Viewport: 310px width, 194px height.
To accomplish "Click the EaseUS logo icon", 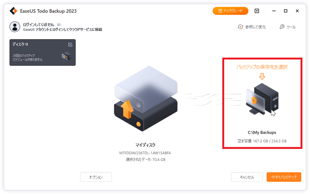I will click(14, 11).
